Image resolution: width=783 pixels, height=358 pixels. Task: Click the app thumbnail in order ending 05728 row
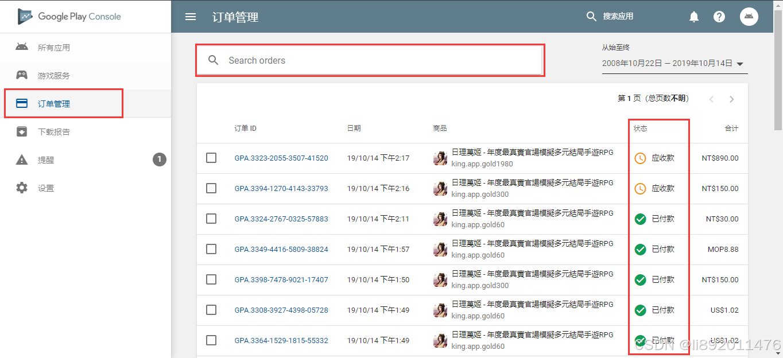click(x=440, y=310)
